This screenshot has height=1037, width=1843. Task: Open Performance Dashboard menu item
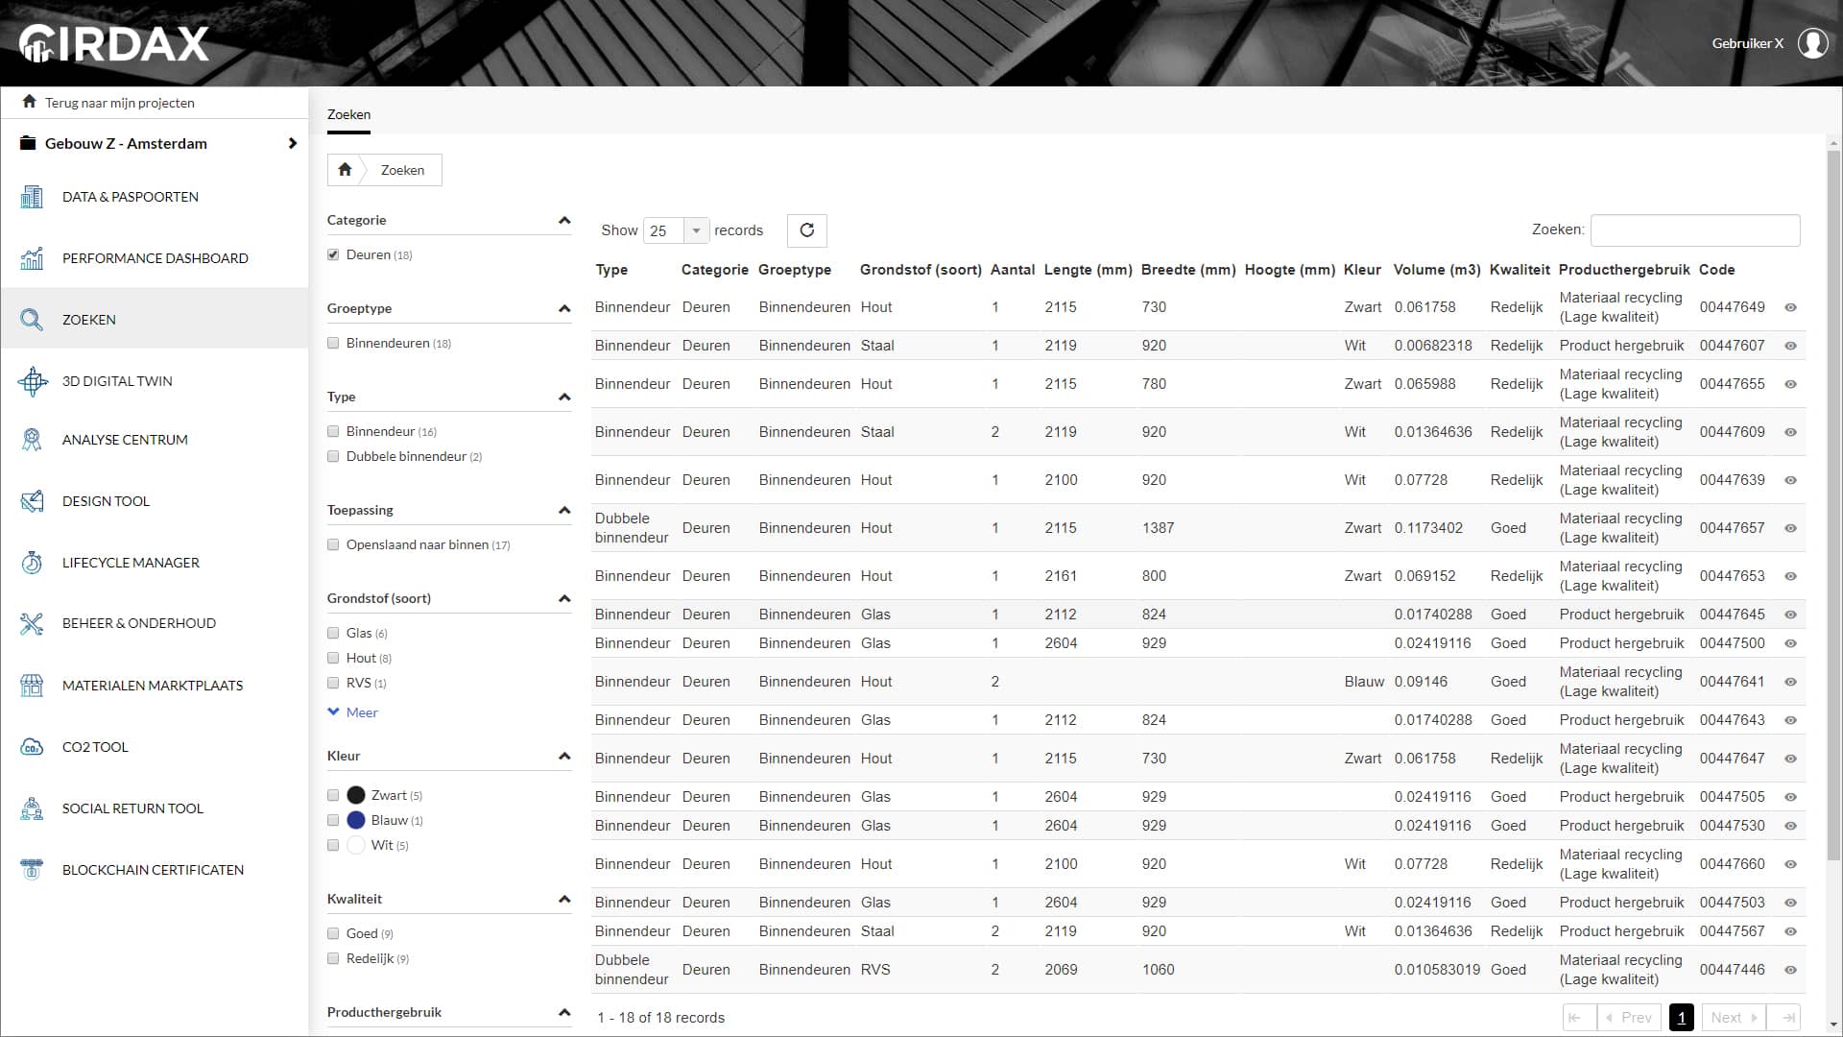coord(155,258)
